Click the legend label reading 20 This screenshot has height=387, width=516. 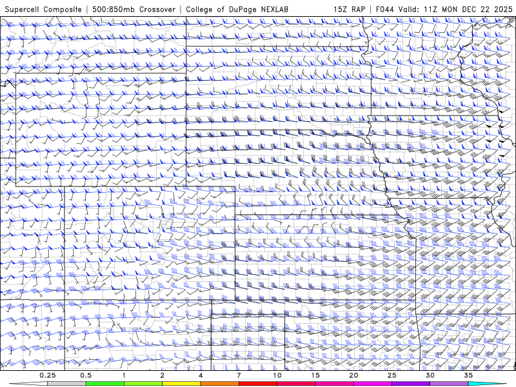[x=353, y=375]
